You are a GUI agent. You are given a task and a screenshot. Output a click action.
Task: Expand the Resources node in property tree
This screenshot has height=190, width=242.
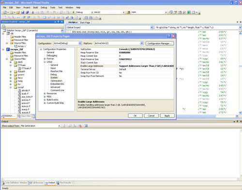pos(45,94)
